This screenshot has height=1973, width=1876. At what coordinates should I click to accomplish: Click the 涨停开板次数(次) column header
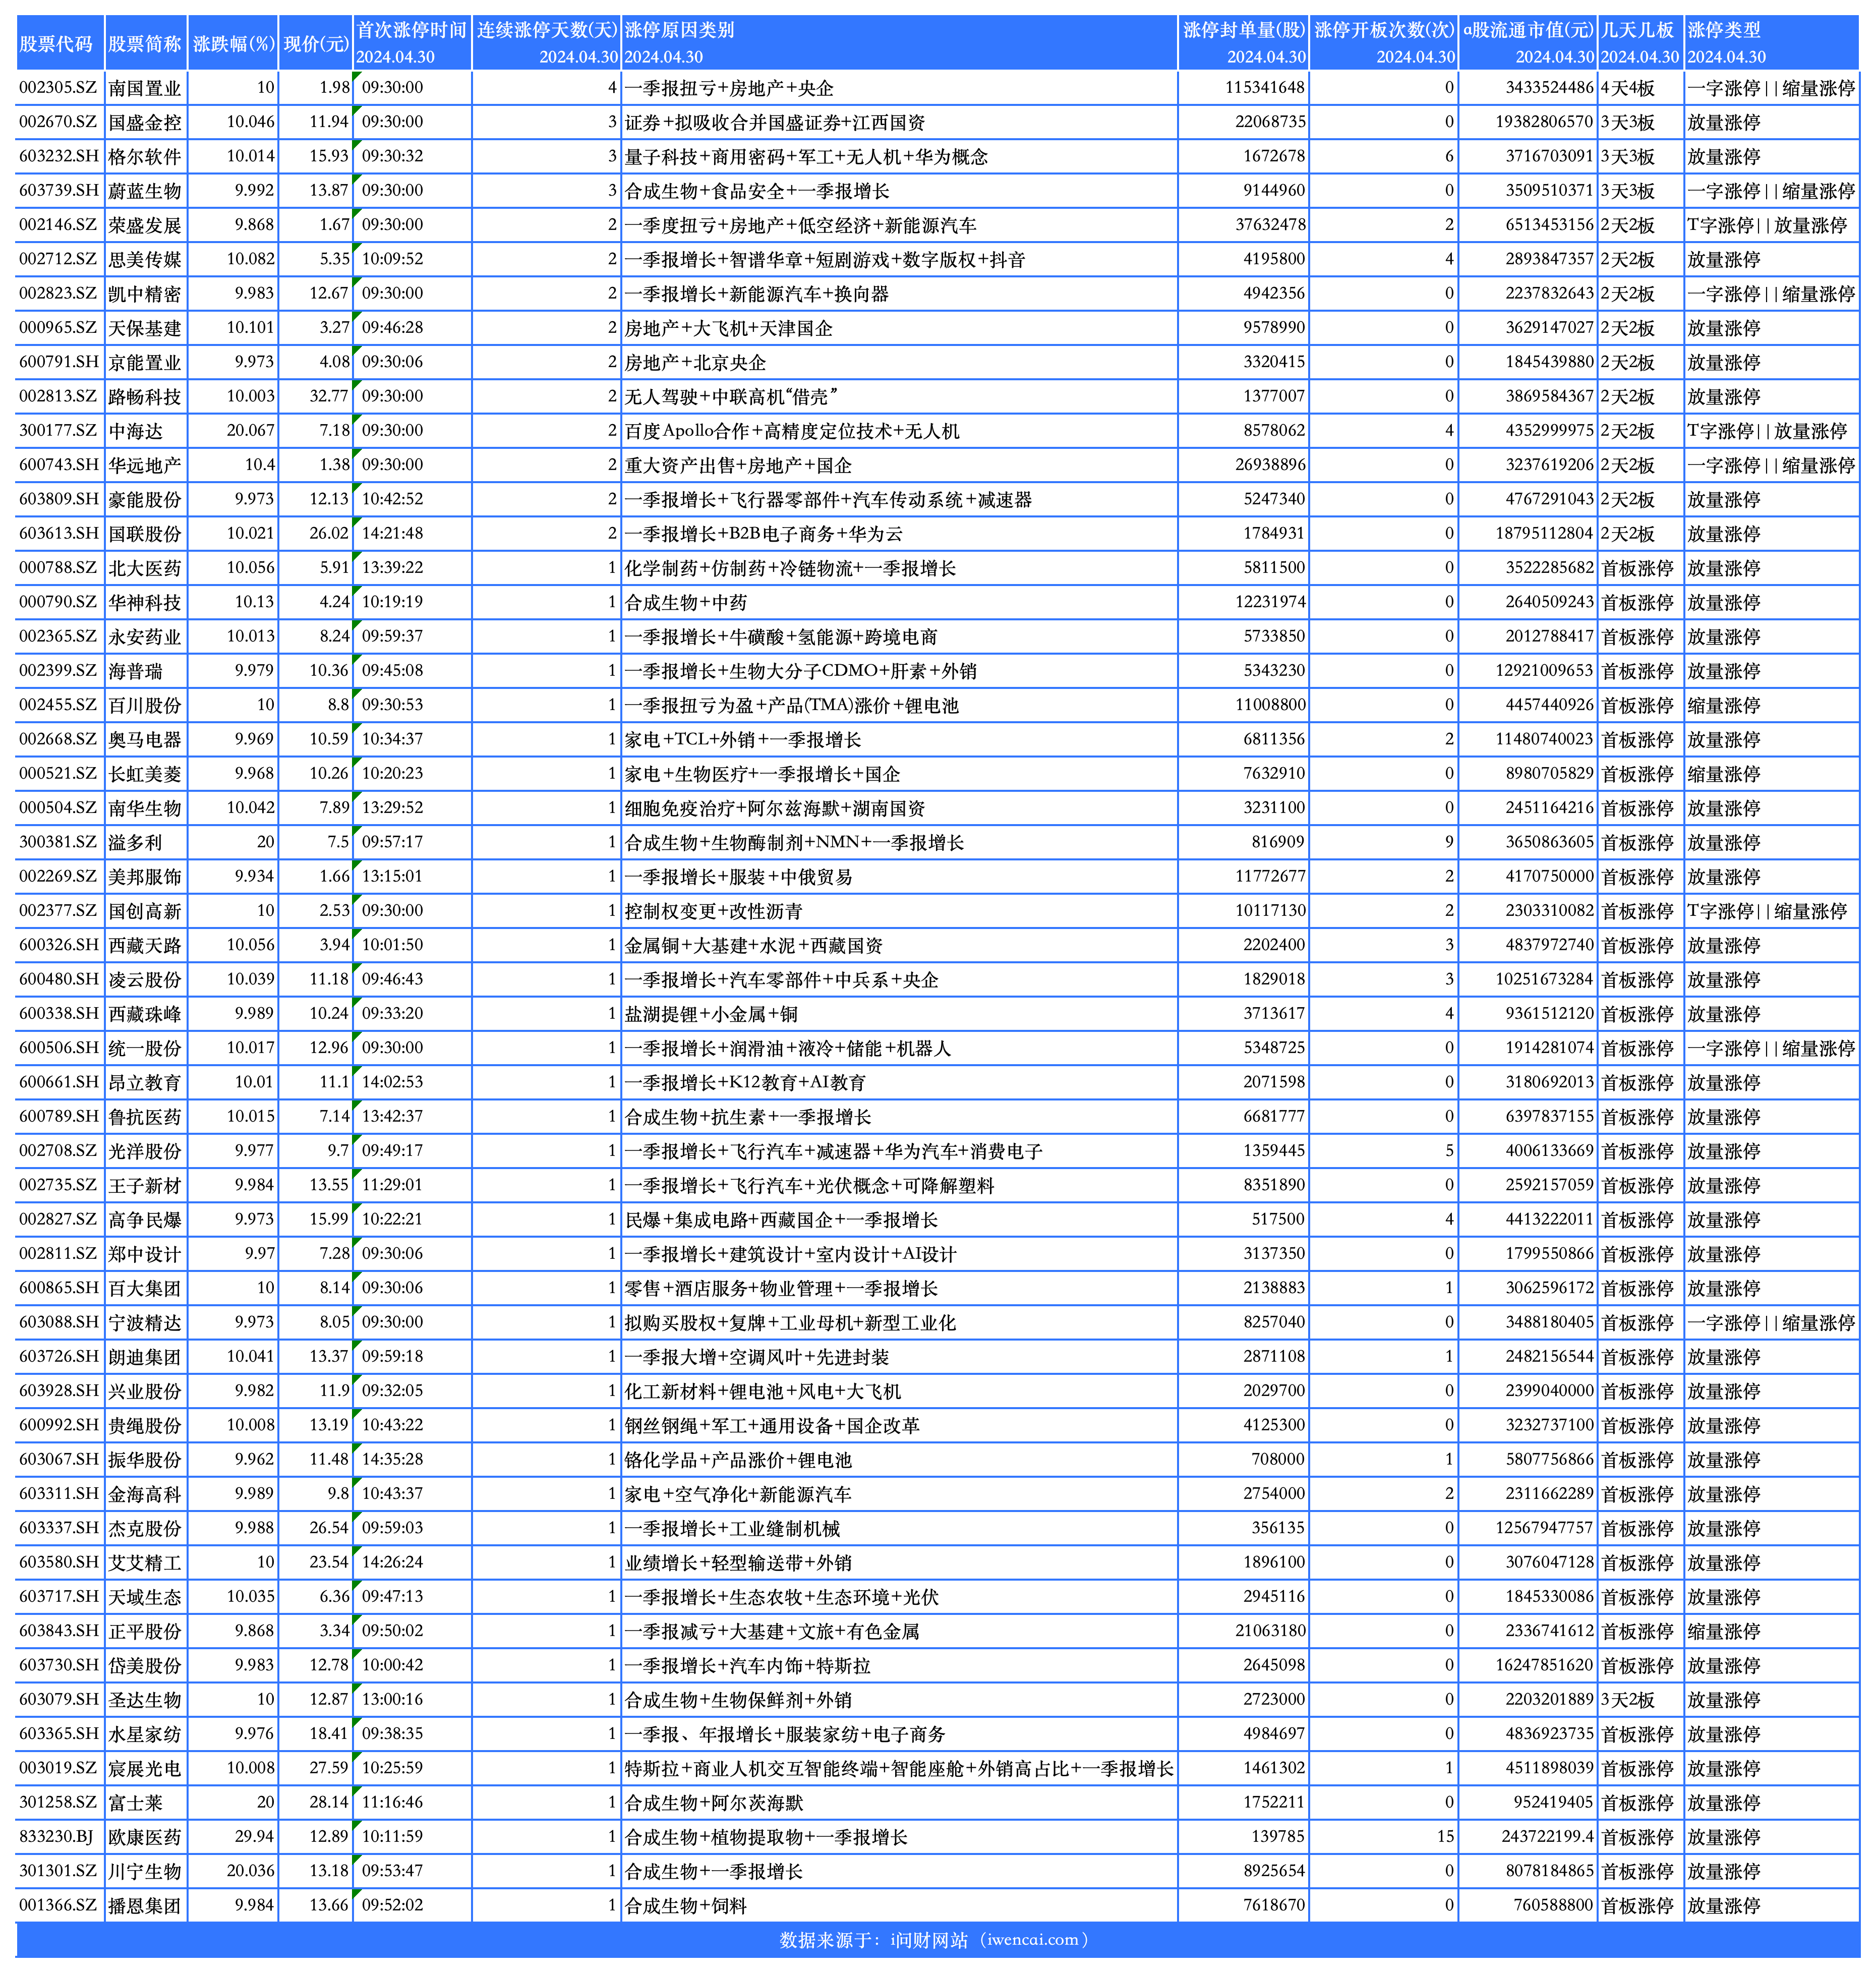pos(1384,43)
